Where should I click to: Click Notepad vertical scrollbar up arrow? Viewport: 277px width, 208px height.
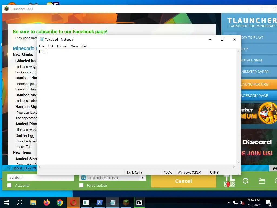tap(239, 51)
